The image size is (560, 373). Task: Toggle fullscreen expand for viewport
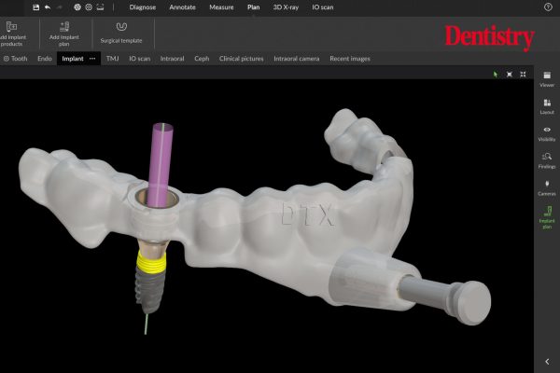(509, 74)
